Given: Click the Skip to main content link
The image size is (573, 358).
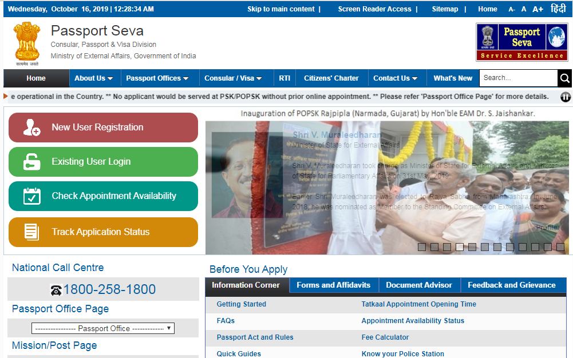Looking at the screenshot, I should pyautogui.click(x=280, y=9).
